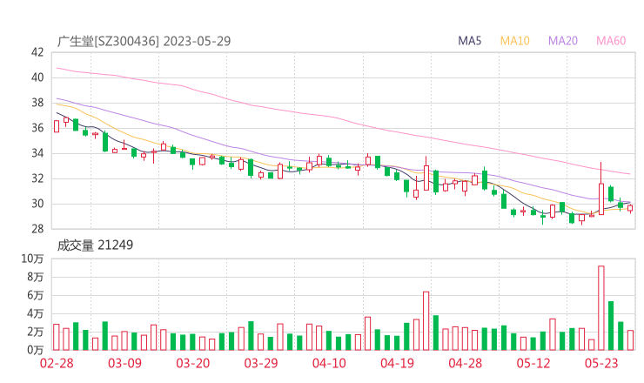Click the 04-10 date axis label
Image resolution: width=644 pixels, height=383 pixels.
coord(329,363)
